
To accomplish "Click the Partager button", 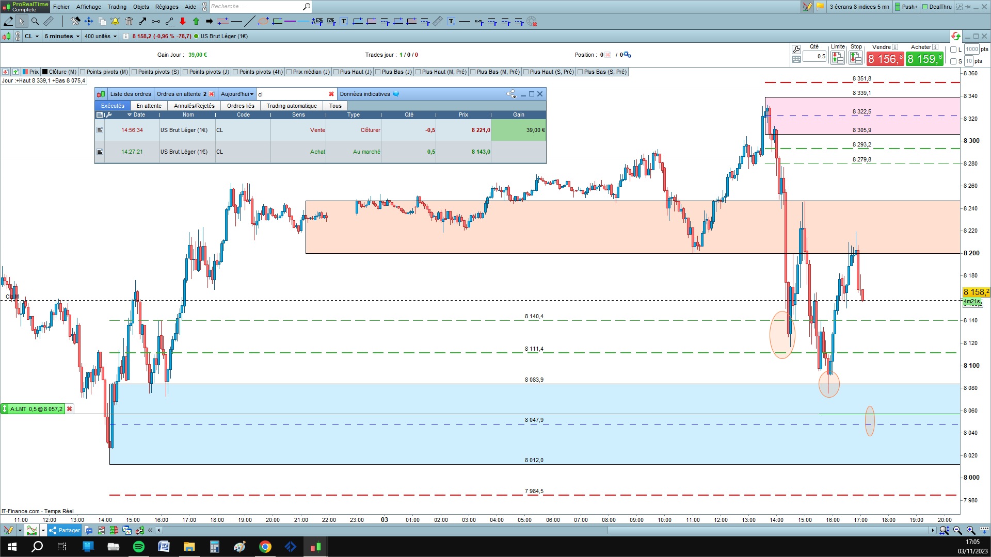I will tap(65, 530).
